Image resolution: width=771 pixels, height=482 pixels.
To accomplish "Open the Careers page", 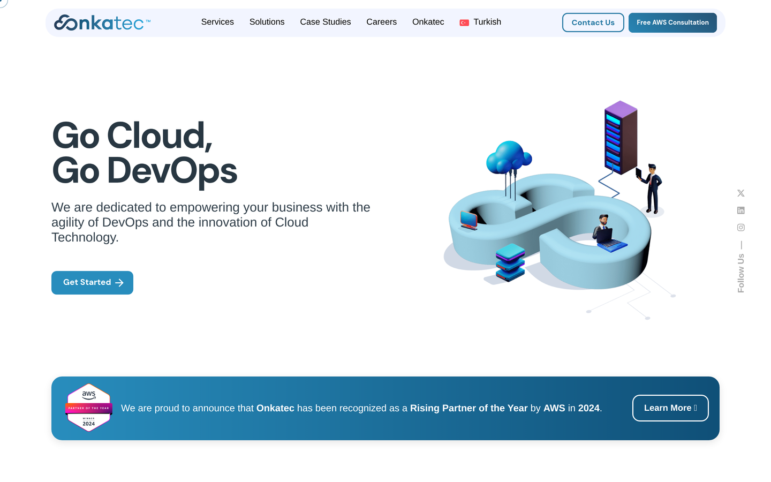I will [381, 22].
